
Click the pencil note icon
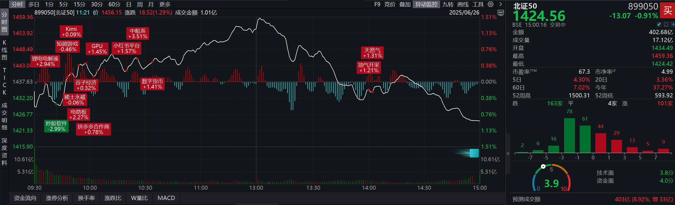[x=659, y=24]
